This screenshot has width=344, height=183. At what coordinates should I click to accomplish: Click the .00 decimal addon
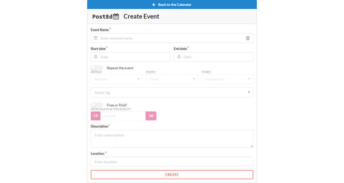(151, 116)
